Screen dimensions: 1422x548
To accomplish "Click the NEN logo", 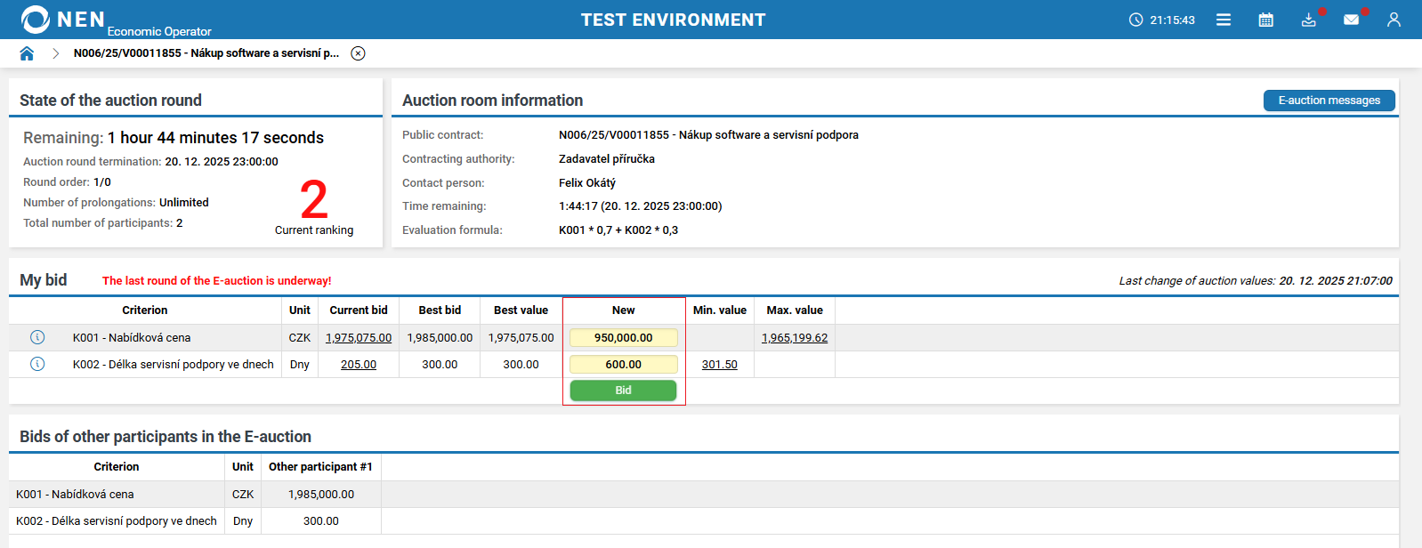I will 62,20.
